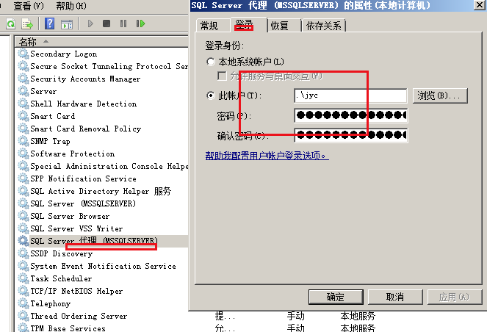Viewport: 487px width, 332px height.
Task: Click the console view toolbar icon
Action: [67, 24]
